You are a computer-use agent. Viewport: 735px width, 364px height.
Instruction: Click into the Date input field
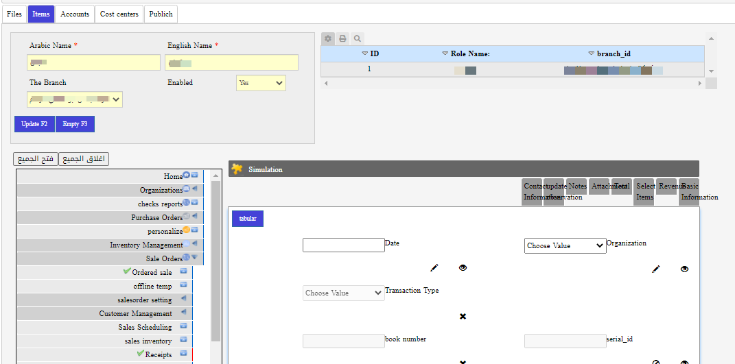tap(343, 245)
